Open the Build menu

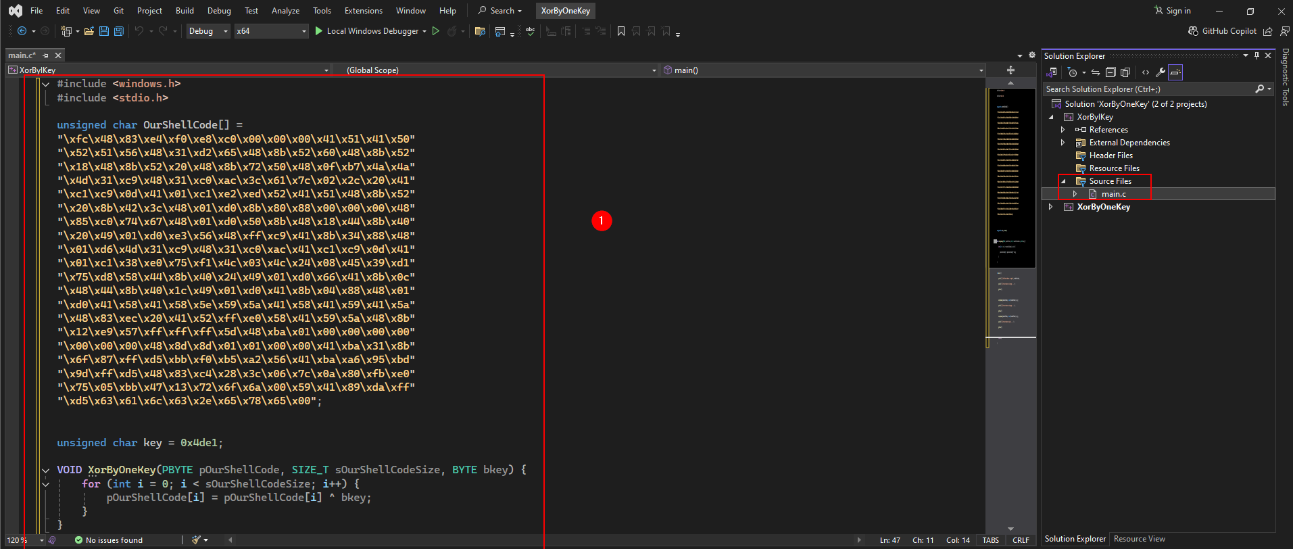click(185, 11)
